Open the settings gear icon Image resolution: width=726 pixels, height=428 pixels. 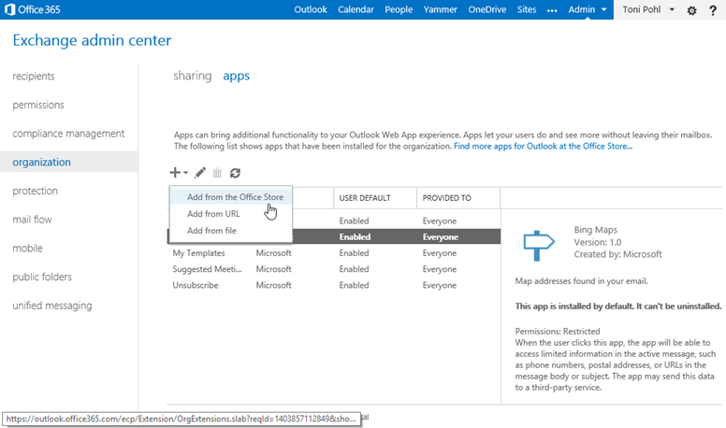point(691,10)
